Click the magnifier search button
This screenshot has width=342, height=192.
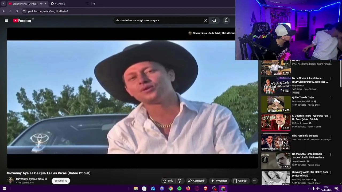point(214,21)
